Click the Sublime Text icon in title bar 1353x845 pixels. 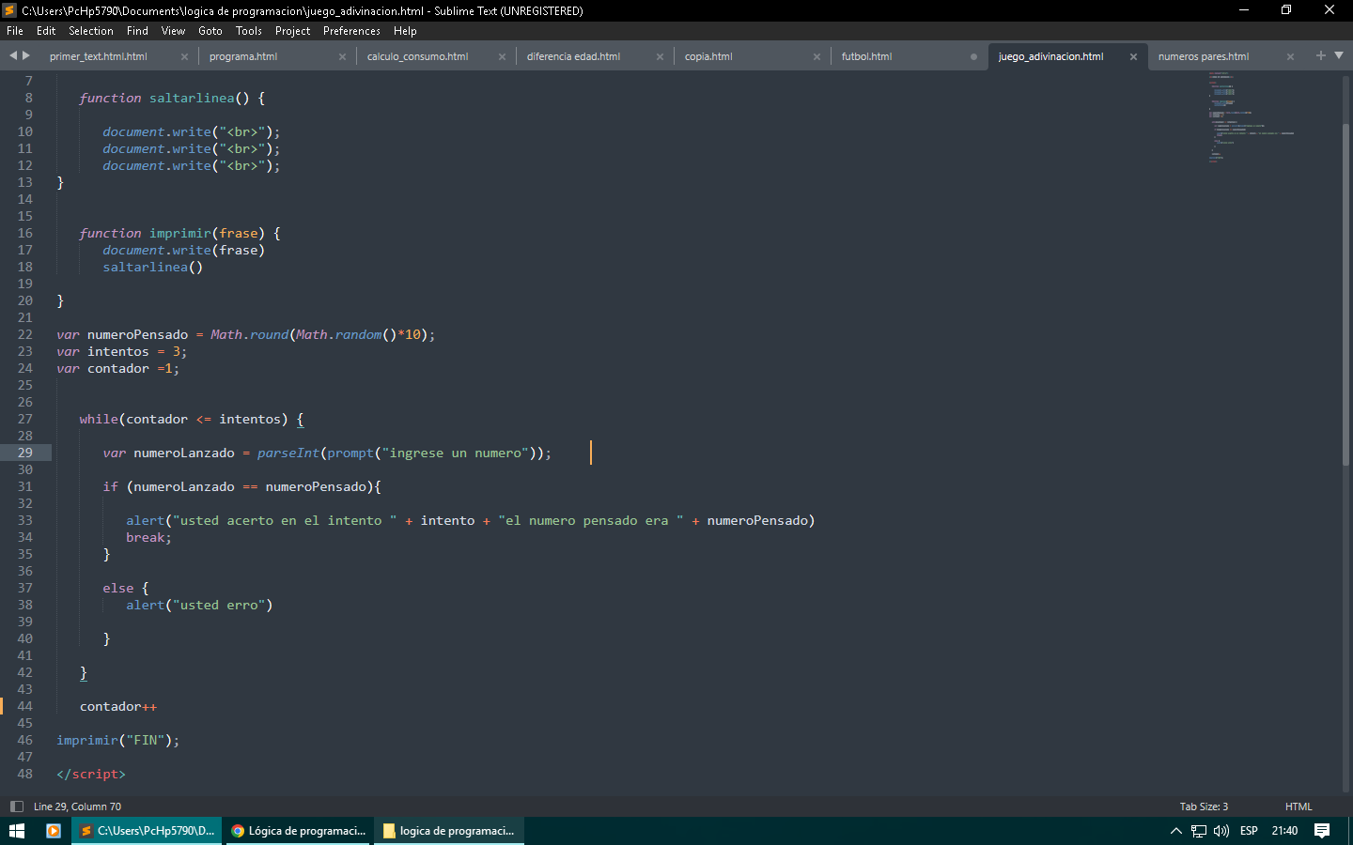click(9, 10)
